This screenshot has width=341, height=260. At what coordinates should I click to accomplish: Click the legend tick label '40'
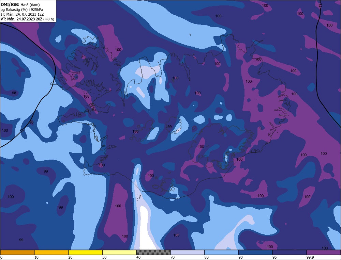(x=138, y=257)
